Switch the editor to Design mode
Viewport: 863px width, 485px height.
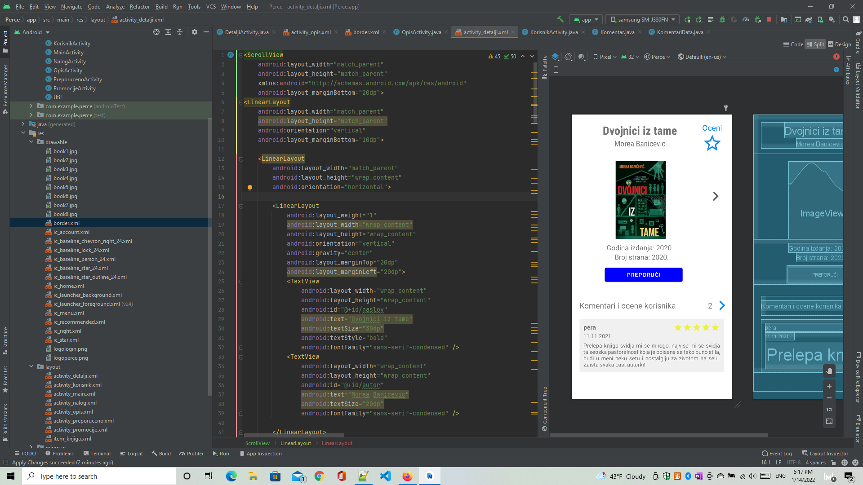click(x=840, y=44)
